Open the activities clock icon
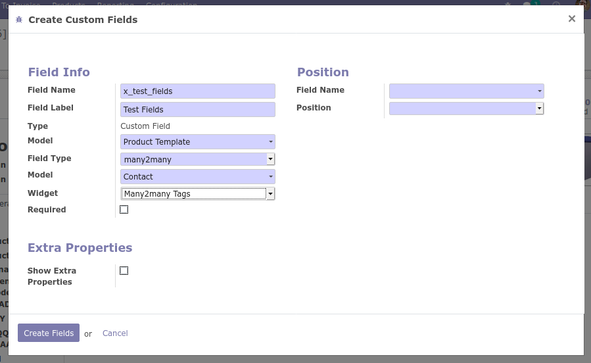The image size is (591, 363). click(x=556, y=4)
